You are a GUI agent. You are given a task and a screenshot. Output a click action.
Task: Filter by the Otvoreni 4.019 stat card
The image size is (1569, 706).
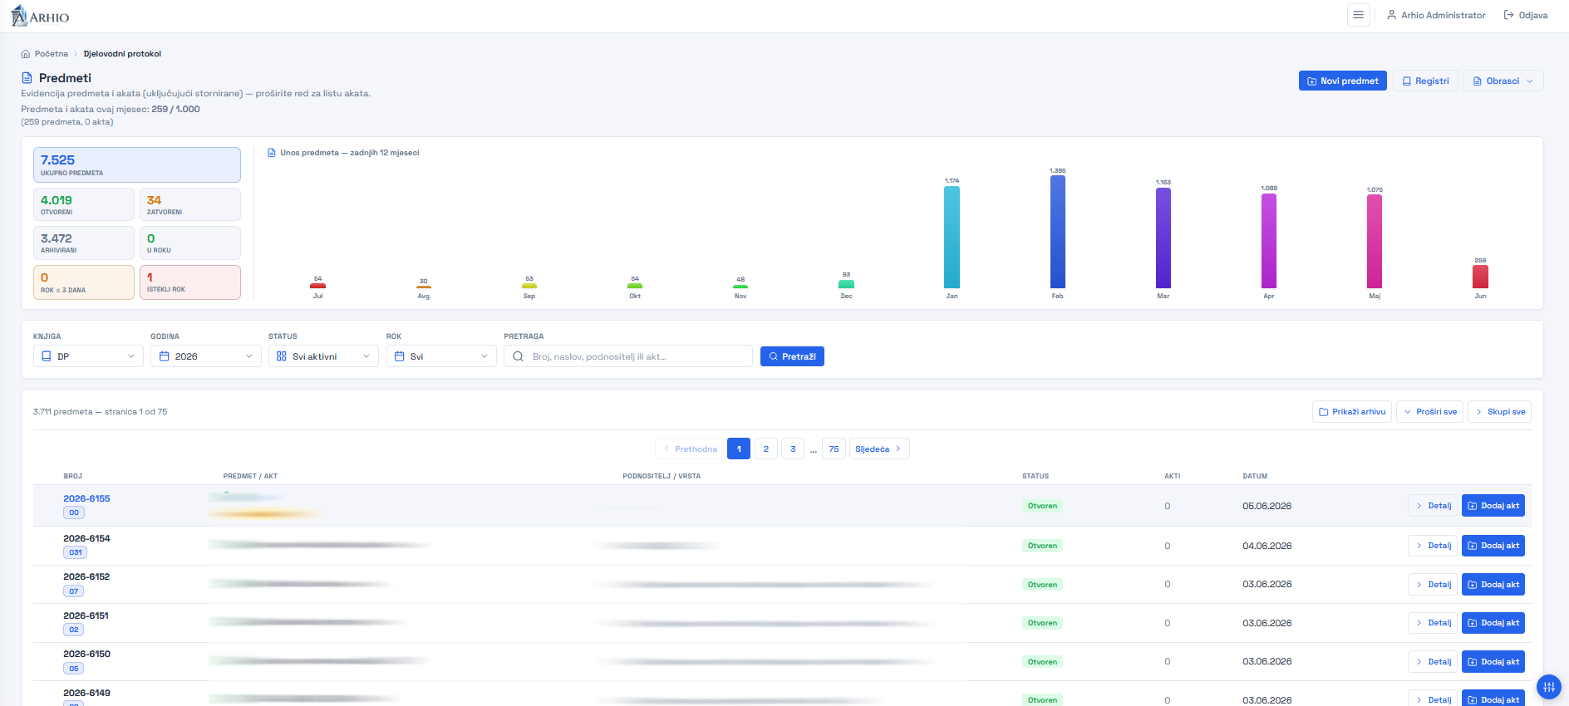pos(84,204)
